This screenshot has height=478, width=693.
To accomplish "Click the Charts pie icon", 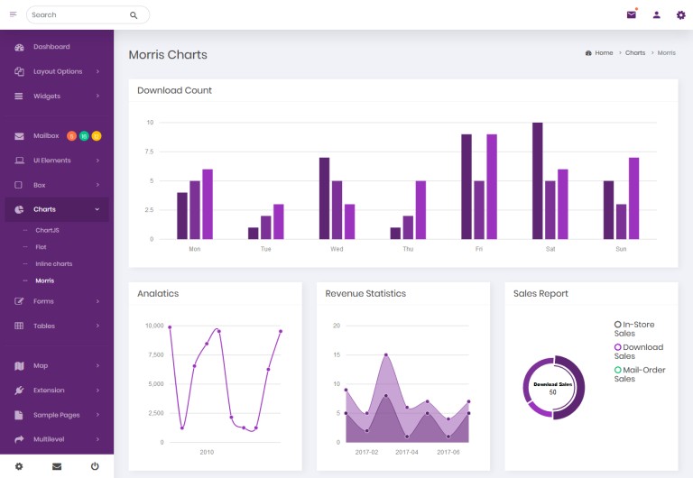I will pos(19,209).
